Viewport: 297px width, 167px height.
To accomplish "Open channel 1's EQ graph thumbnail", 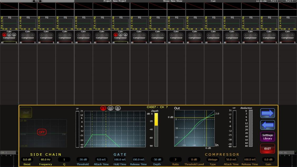I will pyautogui.click(x=9, y=23).
